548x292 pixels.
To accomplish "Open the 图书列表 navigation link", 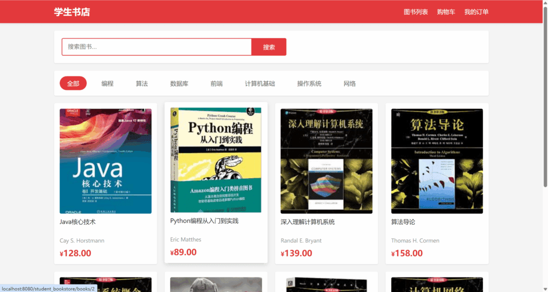I will tap(415, 12).
